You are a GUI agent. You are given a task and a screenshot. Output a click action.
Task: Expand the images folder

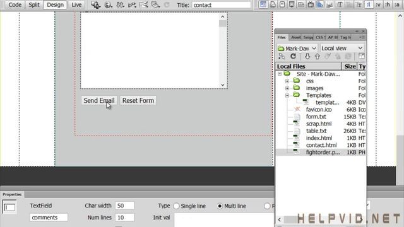(x=287, y=88)
